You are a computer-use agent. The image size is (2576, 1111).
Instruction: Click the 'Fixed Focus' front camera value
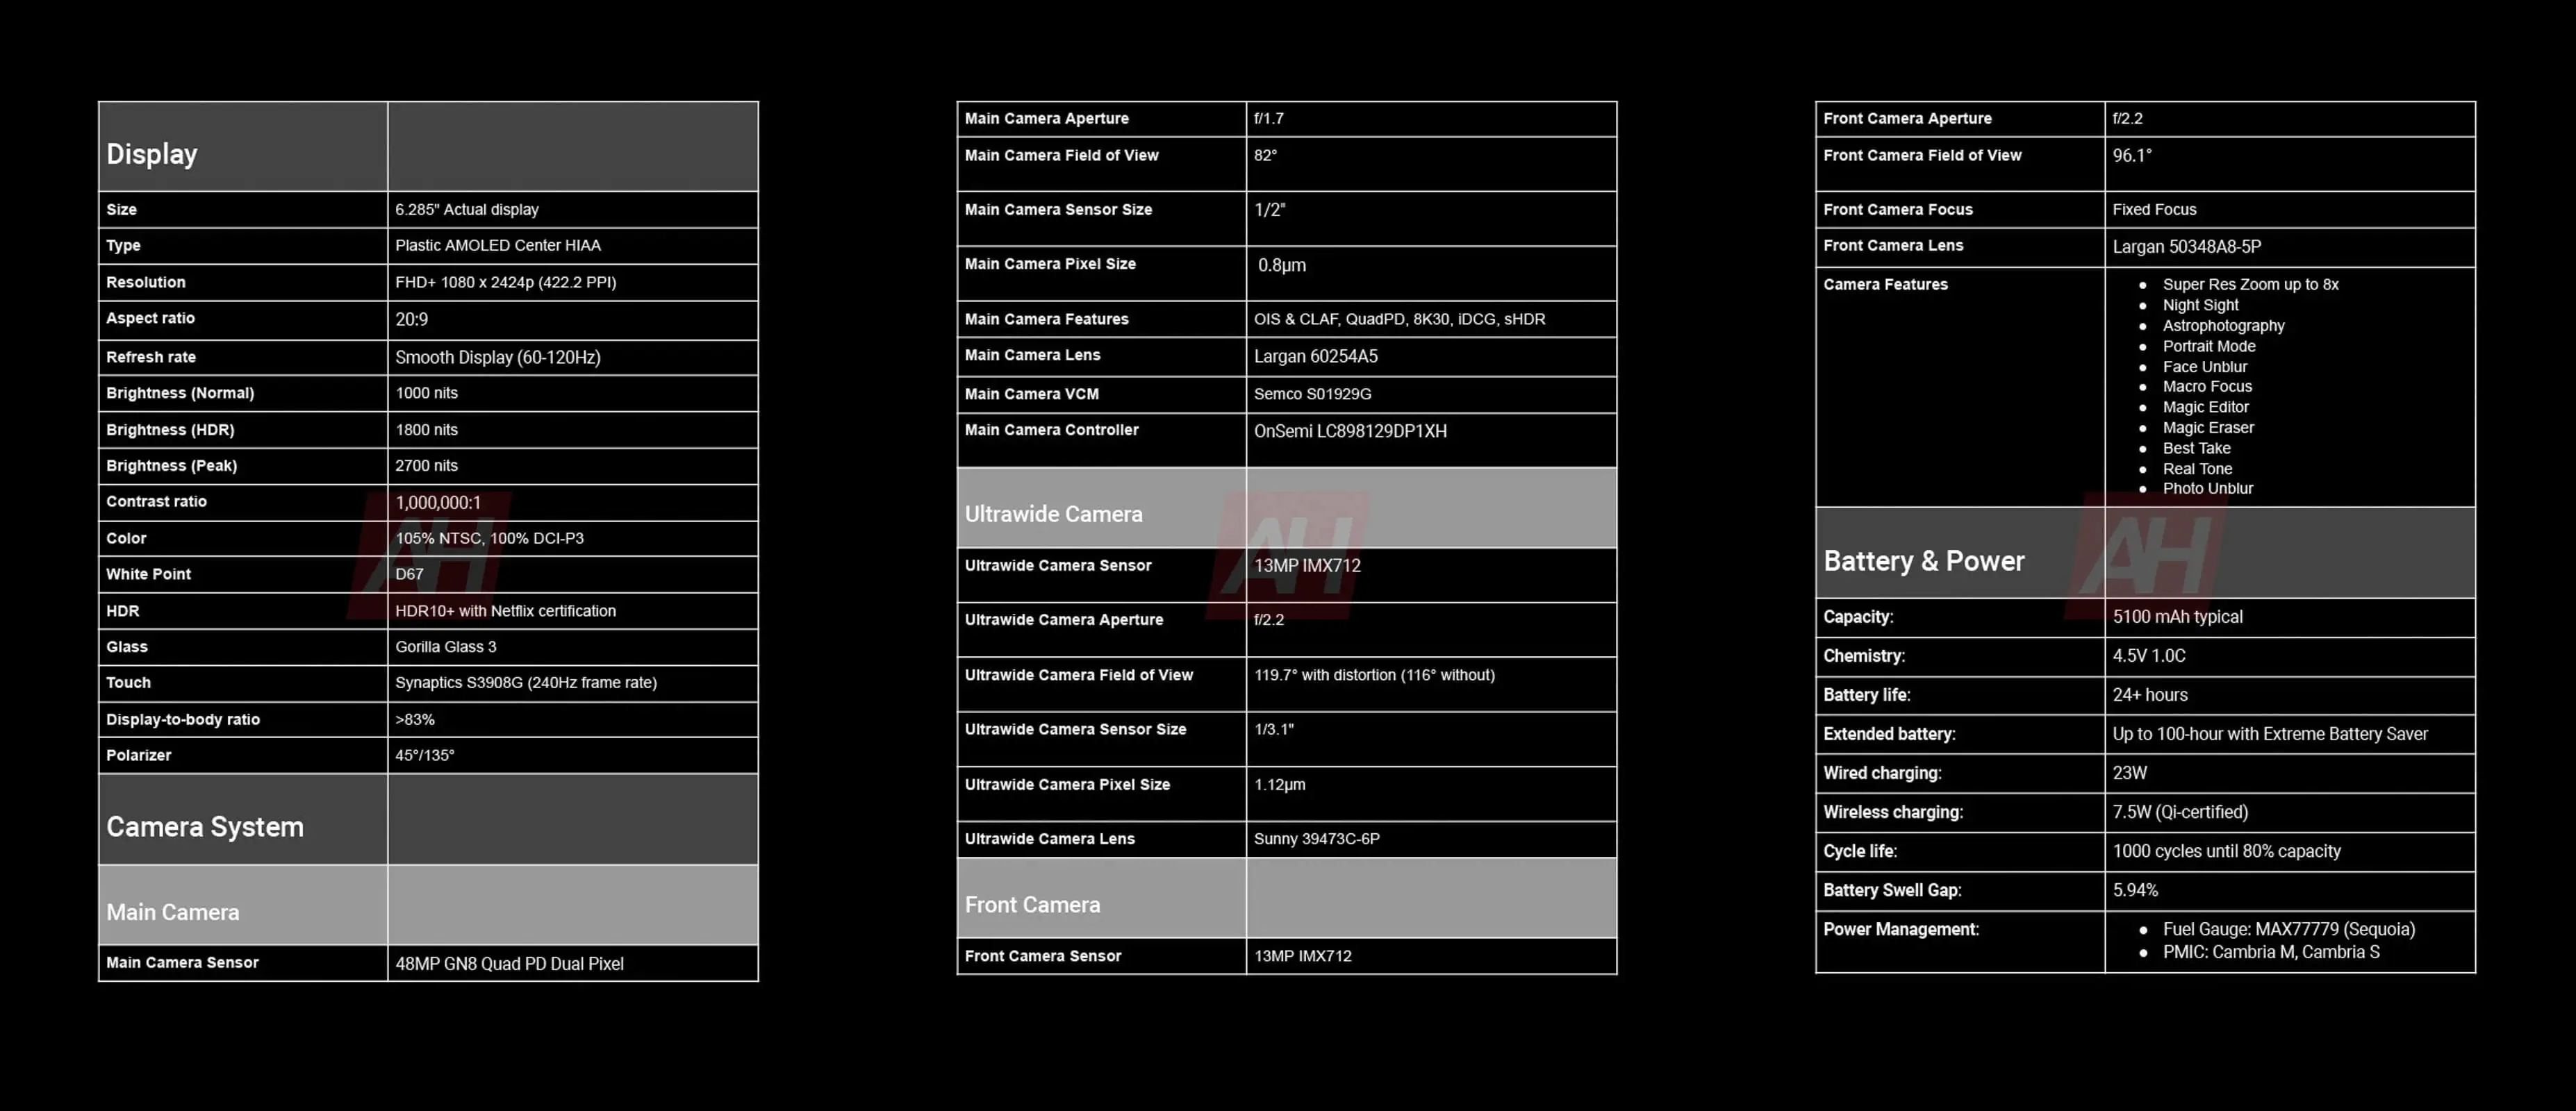pos(2155,210)
